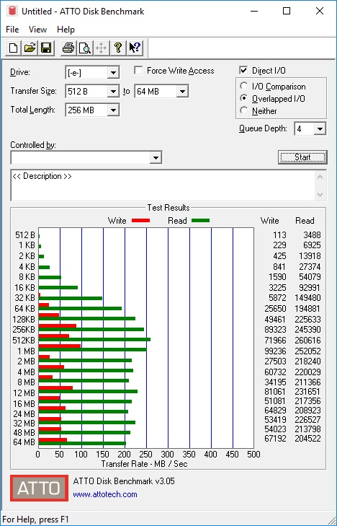This screenshot has width=337, height=526.
Task: Click the ATTO app icon in title bar
Action: pos(12,11)
